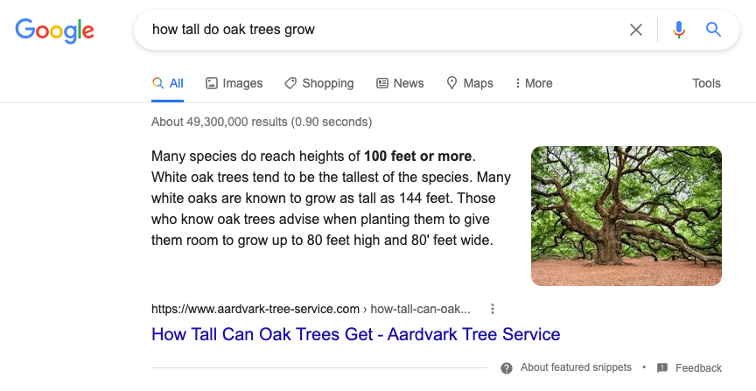Open How Tall Can Oak Trees Get link
756x391 pixels.
(356, 334)
